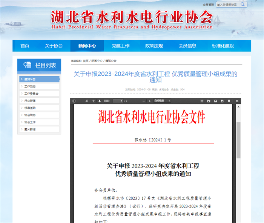264x223 pixels.
Task: Open the PDF find-in-document magnifier
Action: tap(87, 101)
